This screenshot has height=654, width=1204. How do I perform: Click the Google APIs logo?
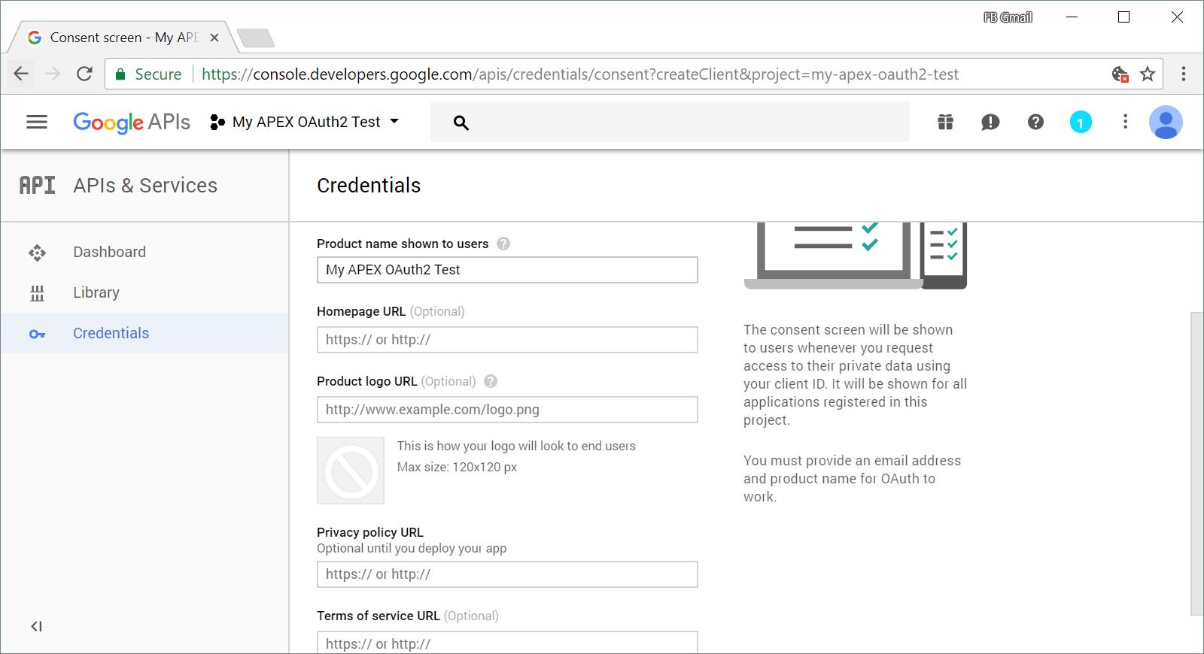tap(132, 122)
